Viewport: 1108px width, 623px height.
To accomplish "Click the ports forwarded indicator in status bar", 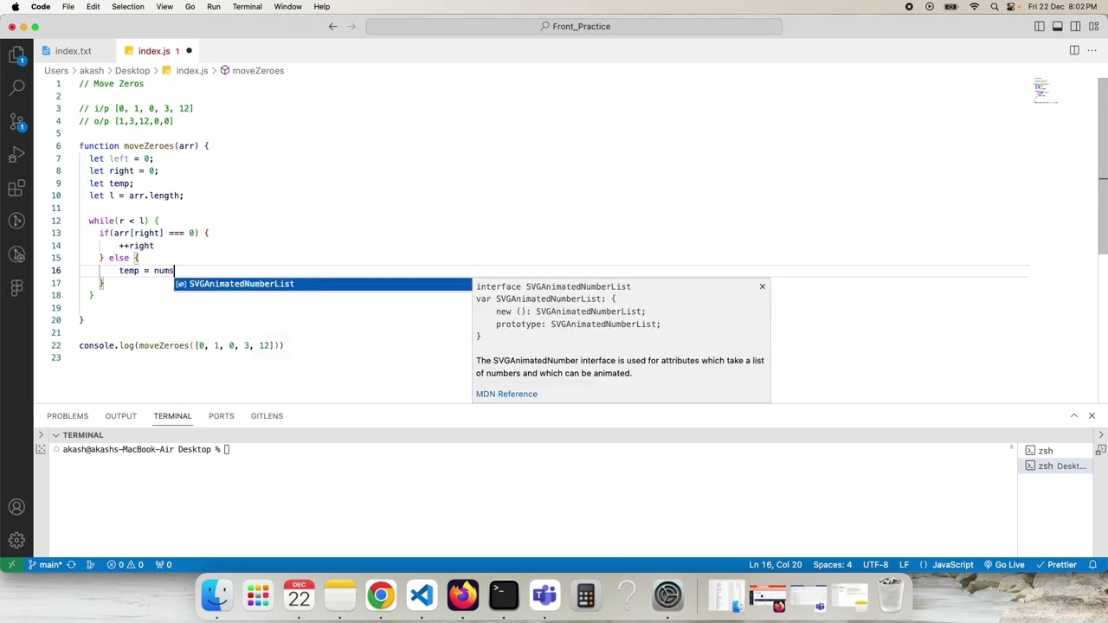I will 163,565.
